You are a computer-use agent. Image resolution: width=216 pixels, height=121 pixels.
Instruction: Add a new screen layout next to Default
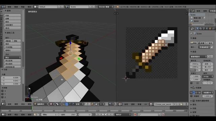(x=59, y=7)
